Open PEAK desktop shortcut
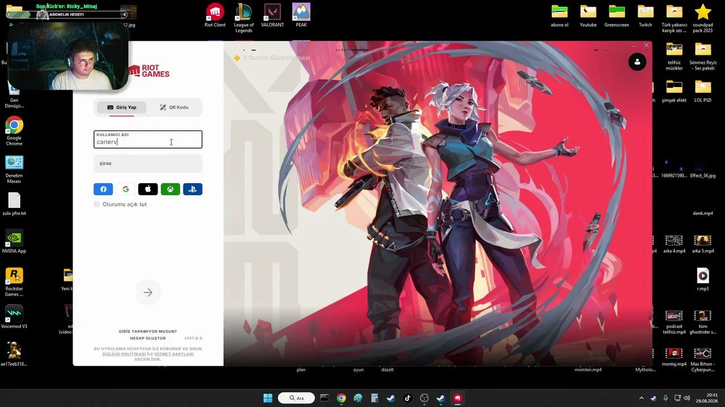The height and width of the screenshot is (407, 725). (x=301, y=15)
